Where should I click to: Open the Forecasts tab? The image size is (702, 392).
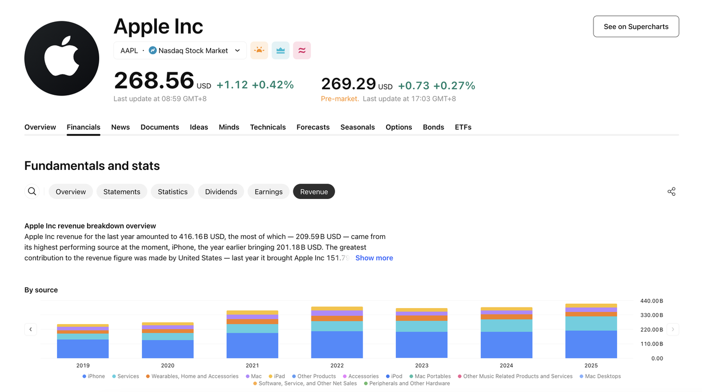click(x=313, y=127)
